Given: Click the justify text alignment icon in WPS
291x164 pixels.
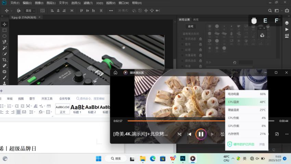Looking at the screenshot, I should [x=18, y=112].
